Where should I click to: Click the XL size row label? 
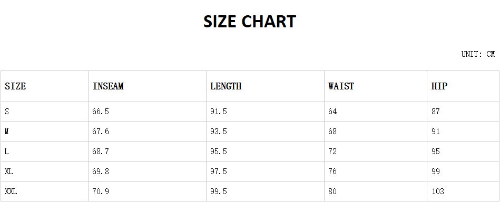(45, 171)
